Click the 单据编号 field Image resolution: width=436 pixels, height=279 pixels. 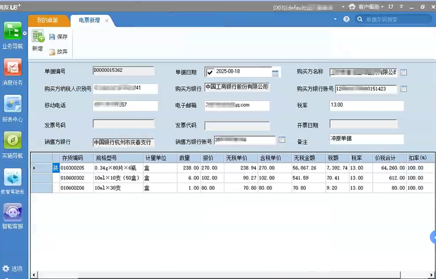pos(124,71)
